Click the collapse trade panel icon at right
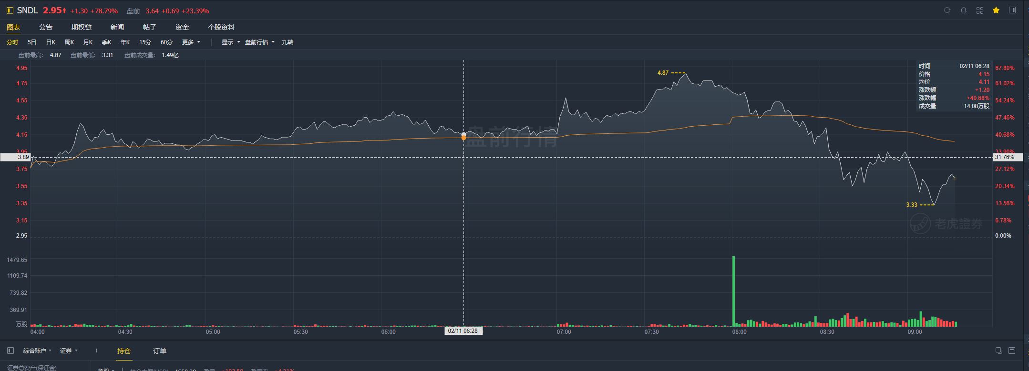1029x371 pixels. pyautogui.click(x=1012, y=351)
